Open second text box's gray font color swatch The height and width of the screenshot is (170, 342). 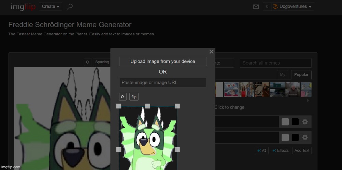point(285,137)
